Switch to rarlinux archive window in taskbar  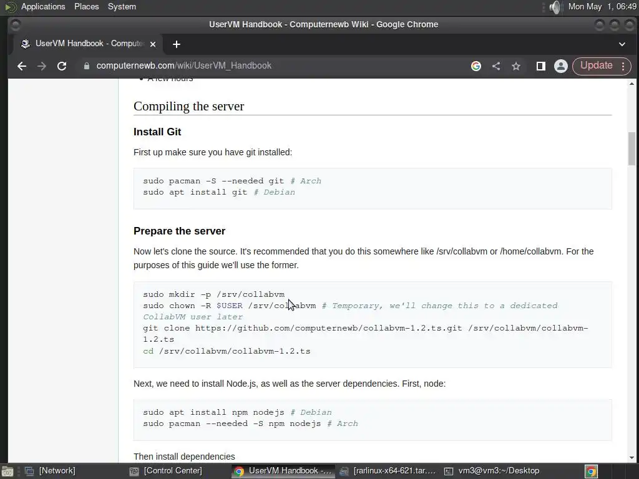[387, 471]
